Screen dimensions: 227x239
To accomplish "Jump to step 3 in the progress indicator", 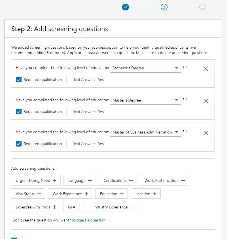I will (203, 7).
